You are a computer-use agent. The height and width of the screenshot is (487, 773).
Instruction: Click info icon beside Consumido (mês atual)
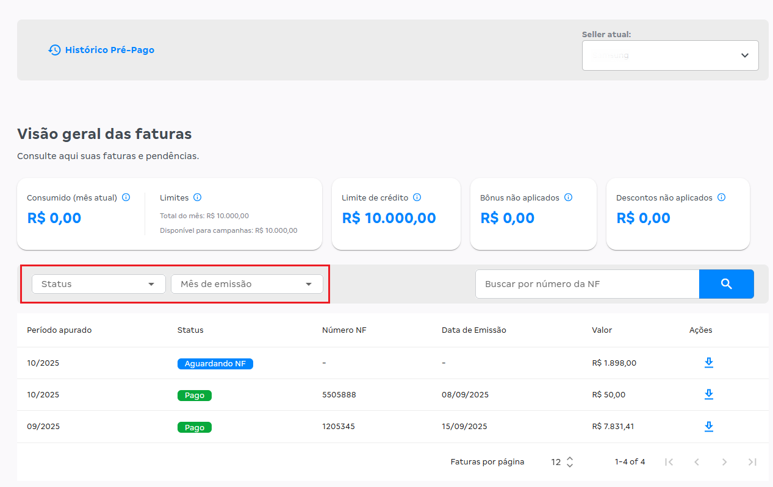point(126,197)
